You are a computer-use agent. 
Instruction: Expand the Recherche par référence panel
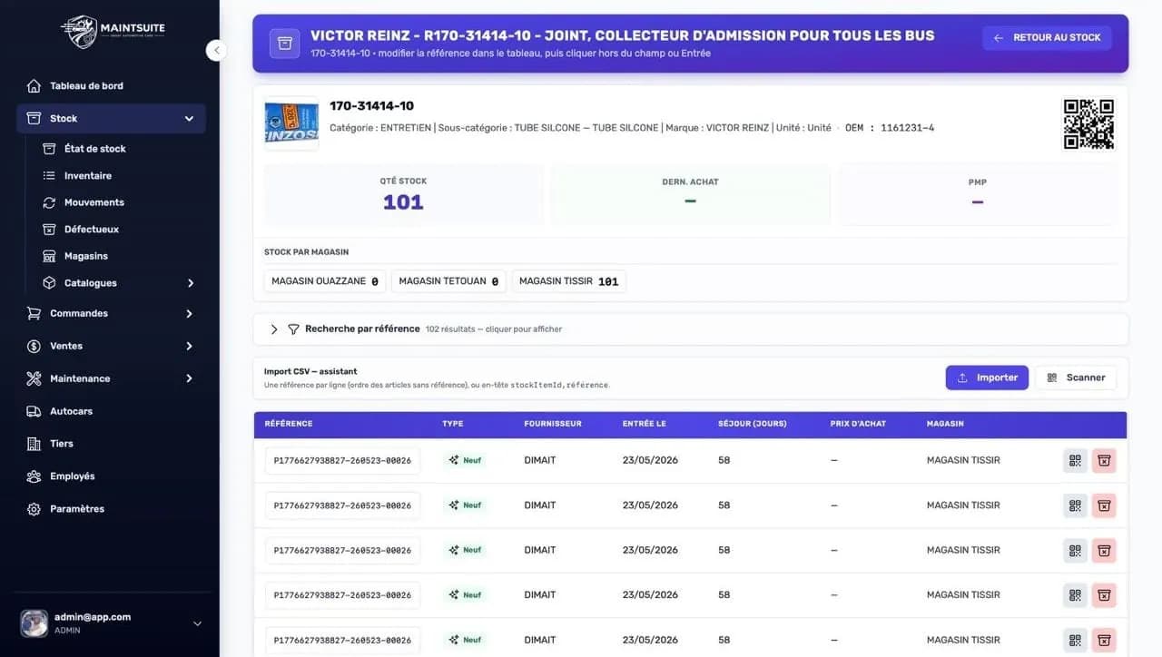tap(274, 329)
